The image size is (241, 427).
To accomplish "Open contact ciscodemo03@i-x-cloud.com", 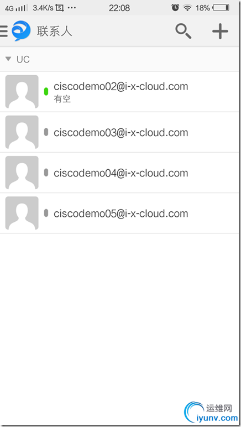I will (x=119, y=132).
